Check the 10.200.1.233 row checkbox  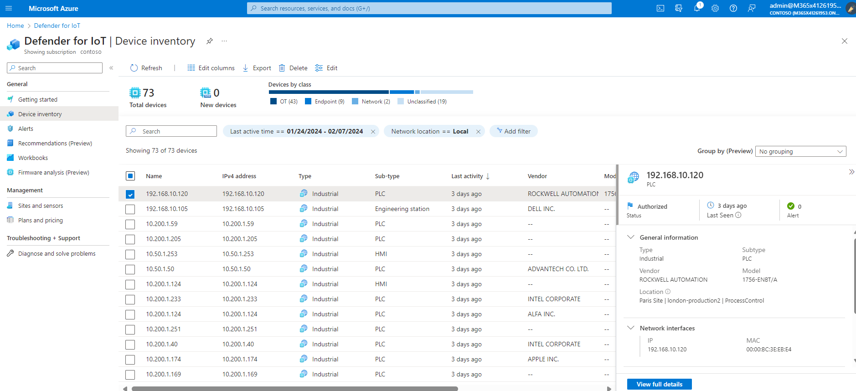click(130, 299)
